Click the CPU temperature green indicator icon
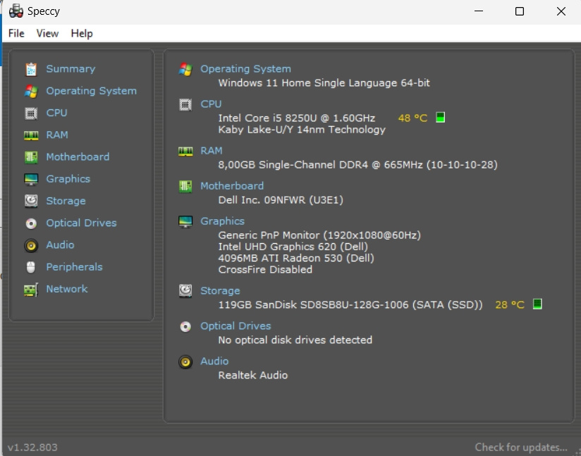Viewport: 581px width, 456px height. click(440, 118)
